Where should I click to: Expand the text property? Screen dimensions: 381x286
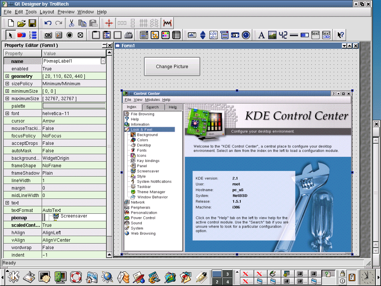[x=7, y=203]
